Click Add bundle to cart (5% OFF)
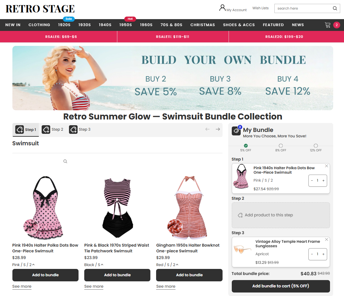The height and width of the screenshot is (296, 344). pyautogui.click(x=281, y=286)
